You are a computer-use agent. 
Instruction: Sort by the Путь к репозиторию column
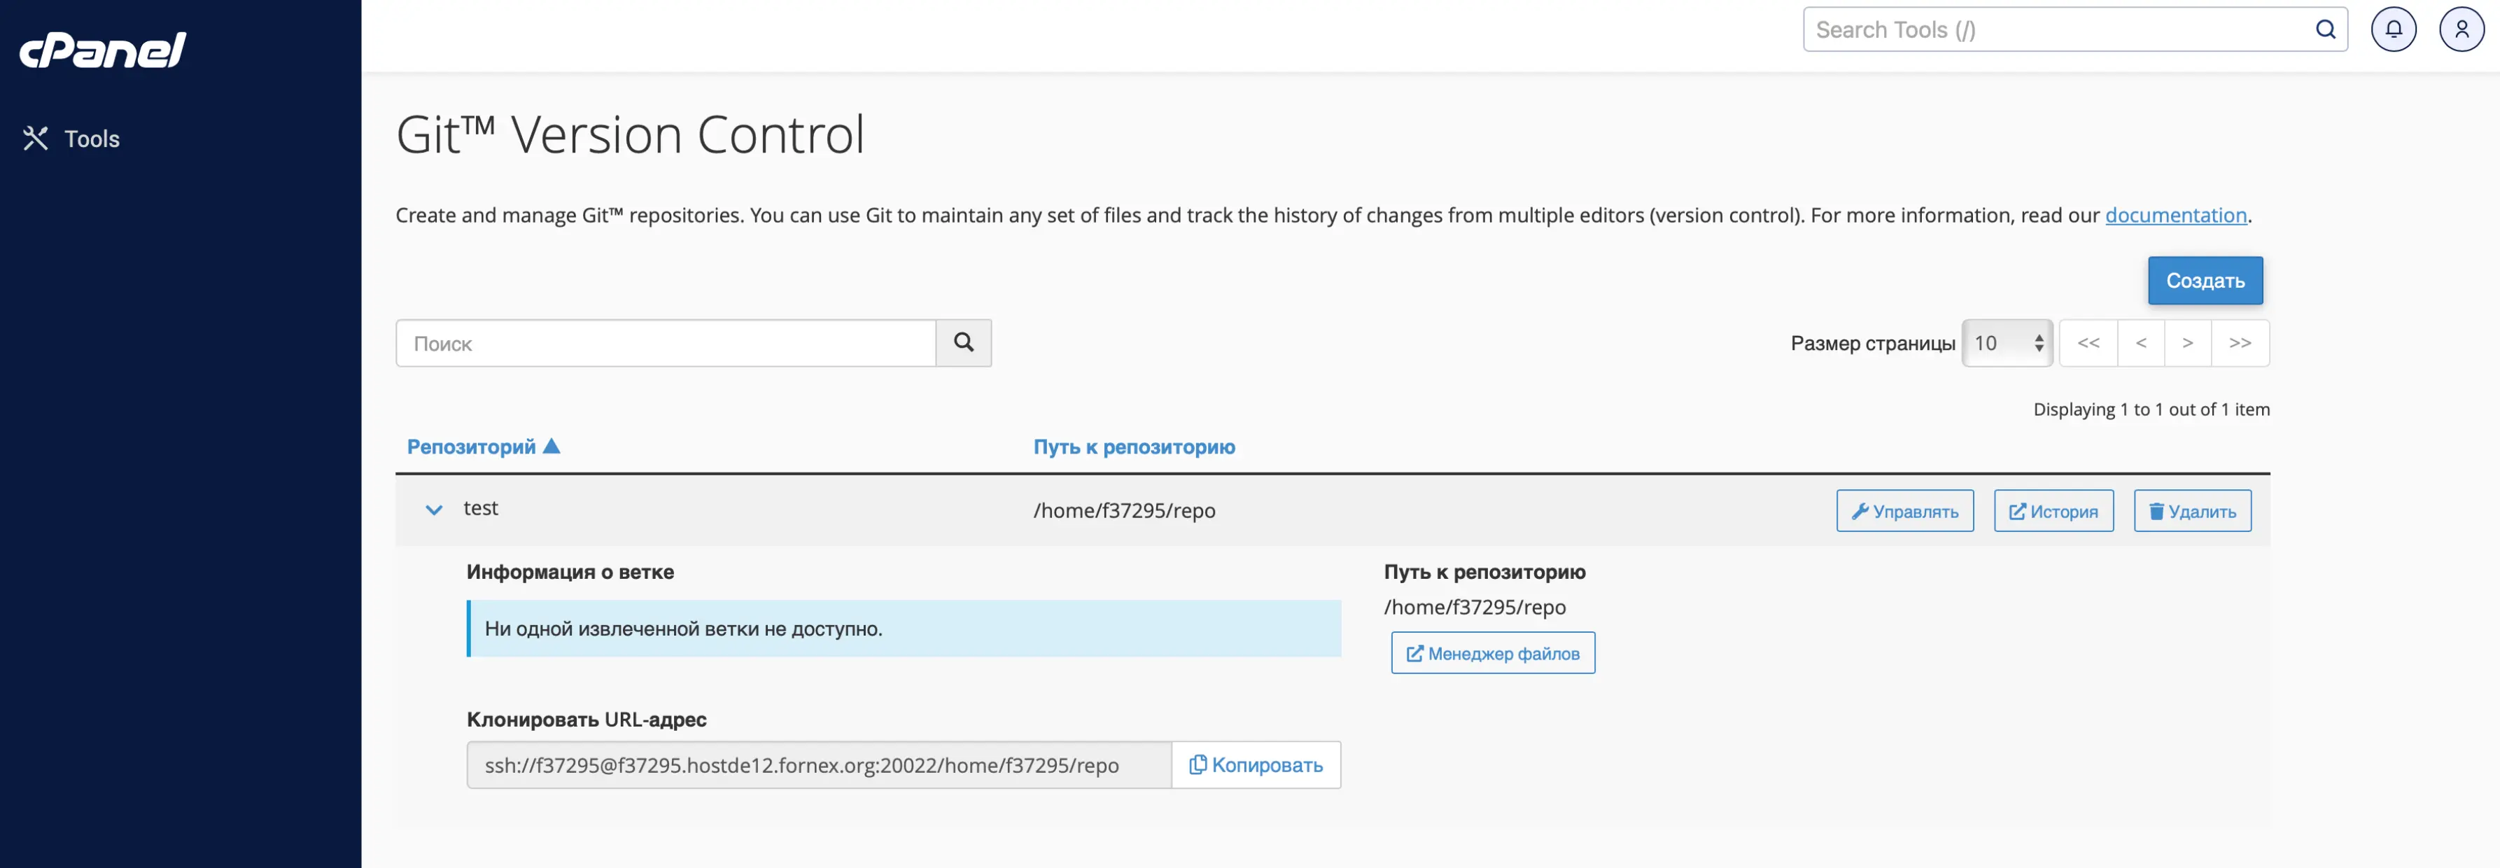click(x=1134, y=447)
